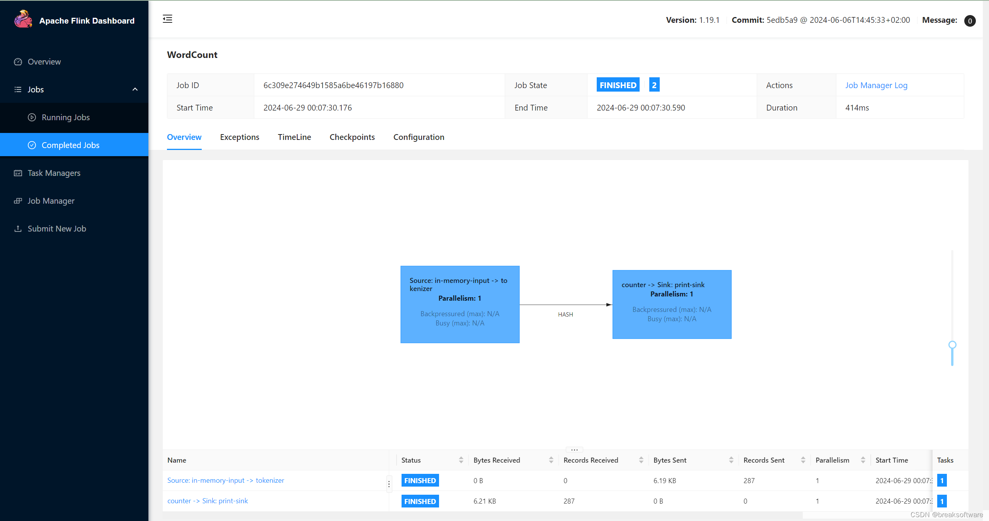
Task: Click the Apache Flink squirrel logo
Action: tap(23, 19)
